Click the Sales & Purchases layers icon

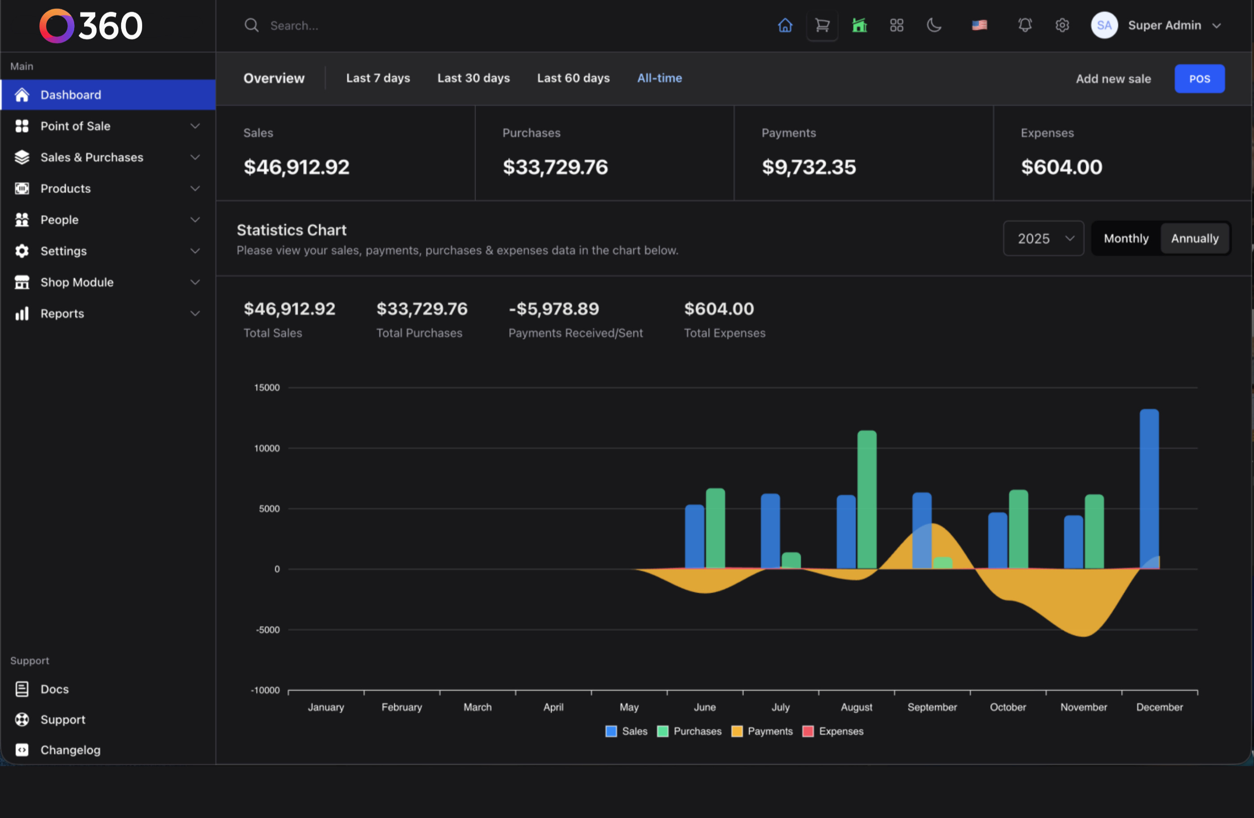[21, 157]
